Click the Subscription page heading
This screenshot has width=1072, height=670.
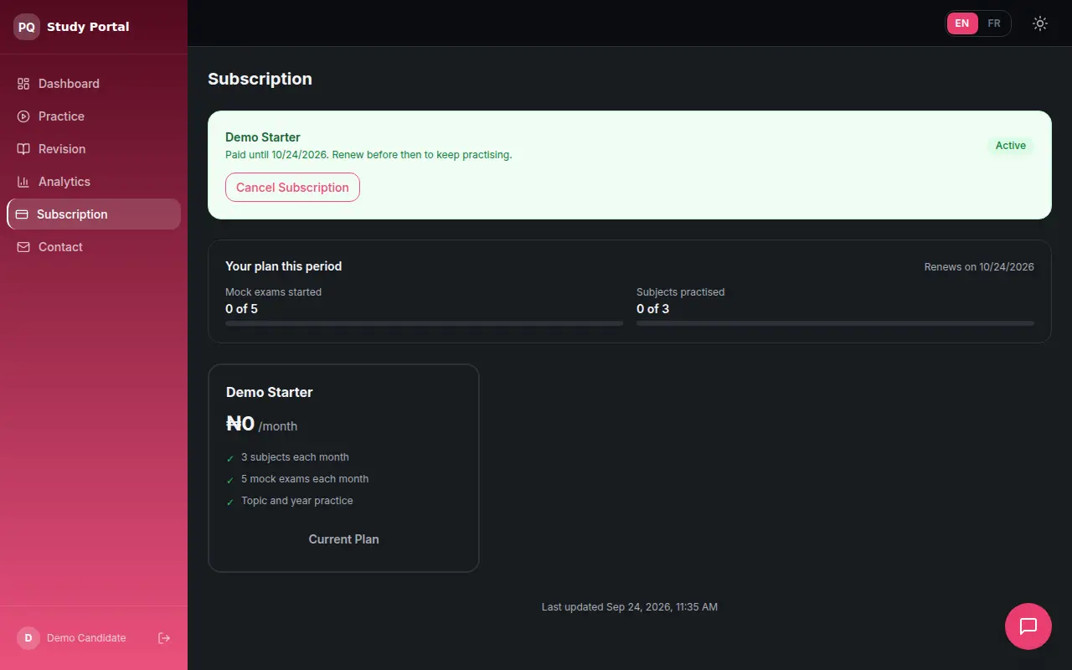260,79
